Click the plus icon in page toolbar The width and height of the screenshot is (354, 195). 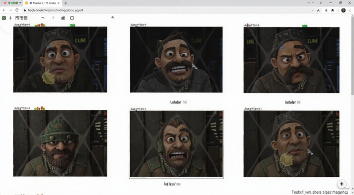pyautogui.click(x=10, y=18)
